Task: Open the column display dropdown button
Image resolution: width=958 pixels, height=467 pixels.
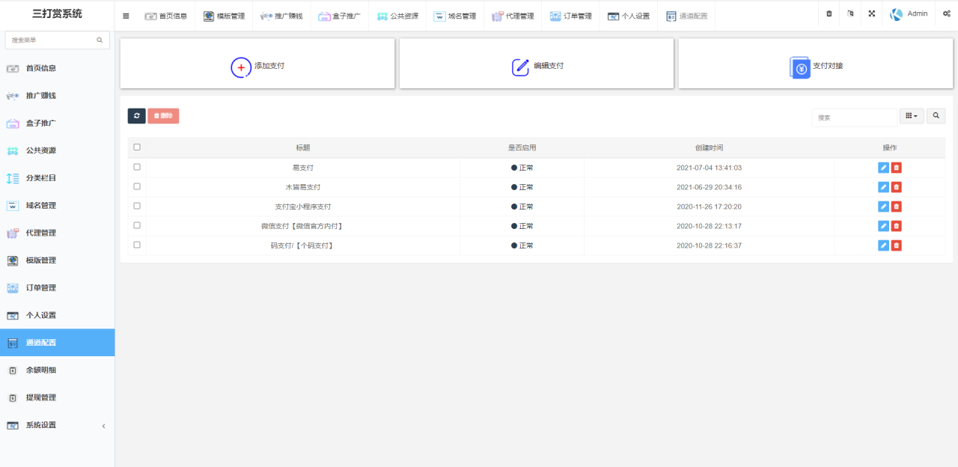Action: (911, 116)
